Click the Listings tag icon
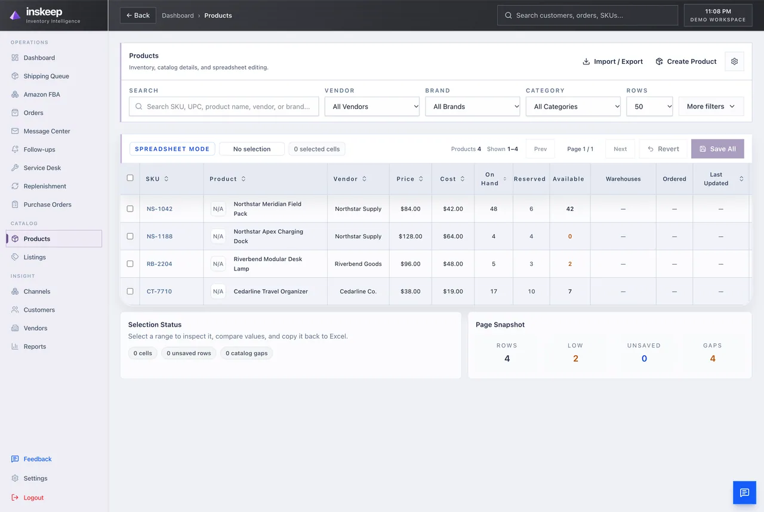This screenshot has width=764, height=512. (x=15, y=257)
